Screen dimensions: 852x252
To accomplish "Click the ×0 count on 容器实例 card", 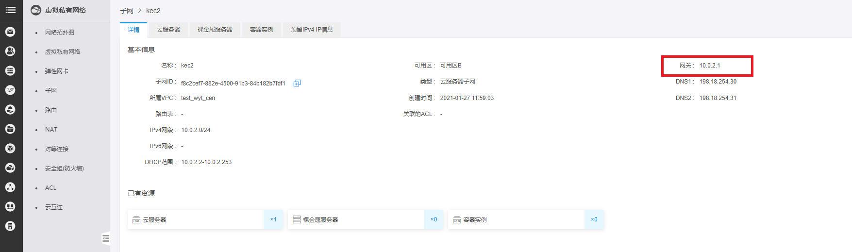I will click(x=594, y=219).
